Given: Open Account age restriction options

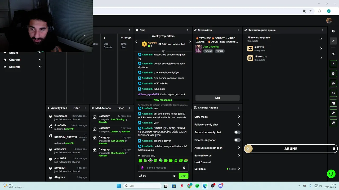Looking at the screenshot, I should click(x=217, y=148).
